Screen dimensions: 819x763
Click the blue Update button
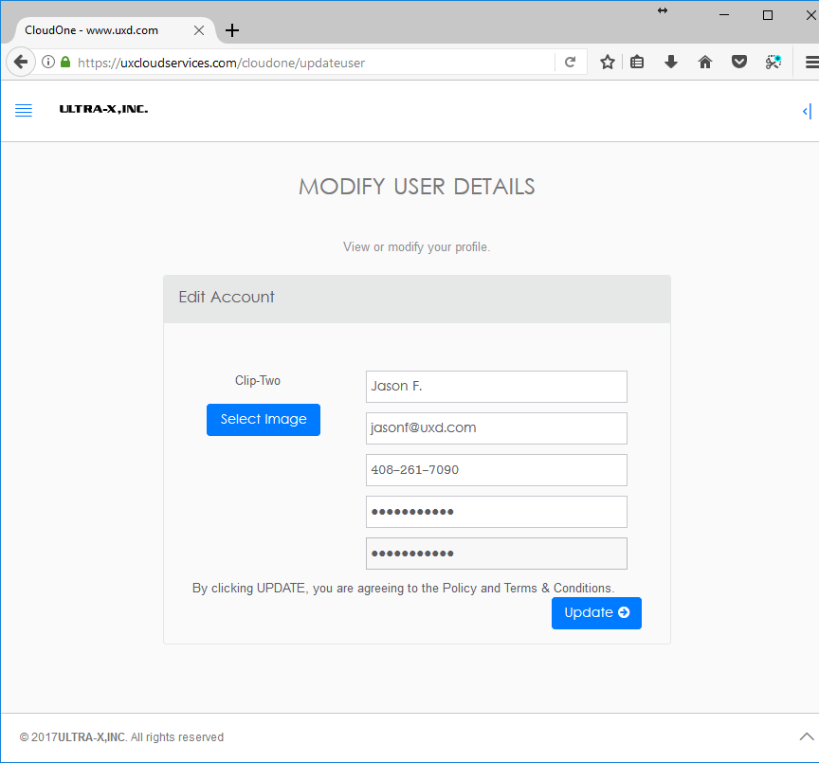coord(596,613)
